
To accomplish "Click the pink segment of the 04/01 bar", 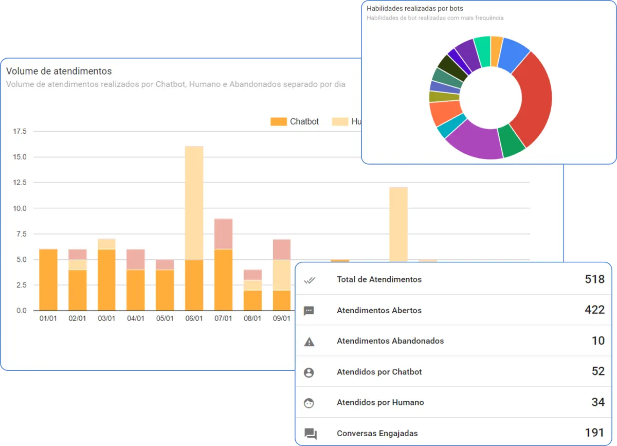I will [136, 259].
